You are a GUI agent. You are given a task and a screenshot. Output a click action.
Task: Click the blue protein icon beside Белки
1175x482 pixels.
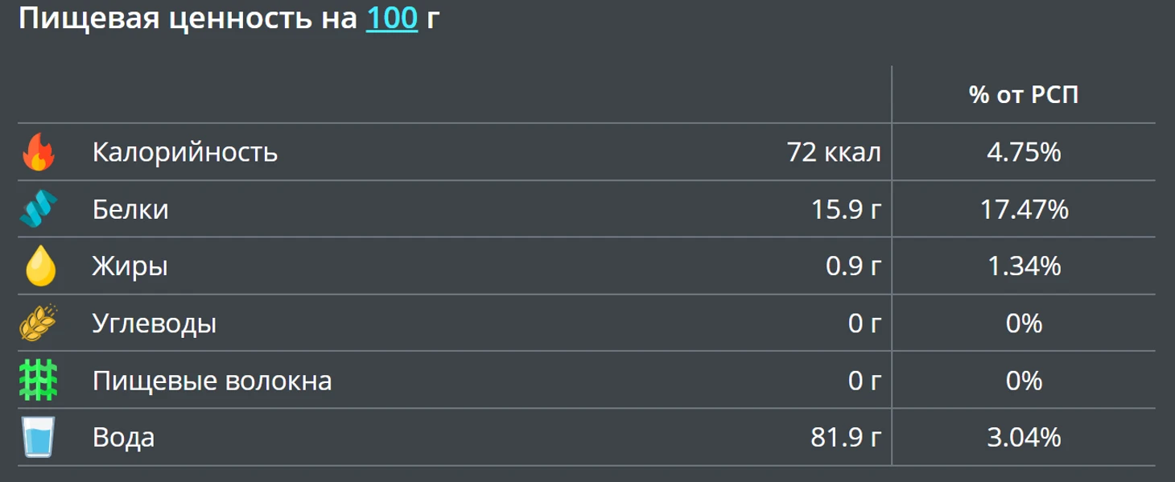39,209
